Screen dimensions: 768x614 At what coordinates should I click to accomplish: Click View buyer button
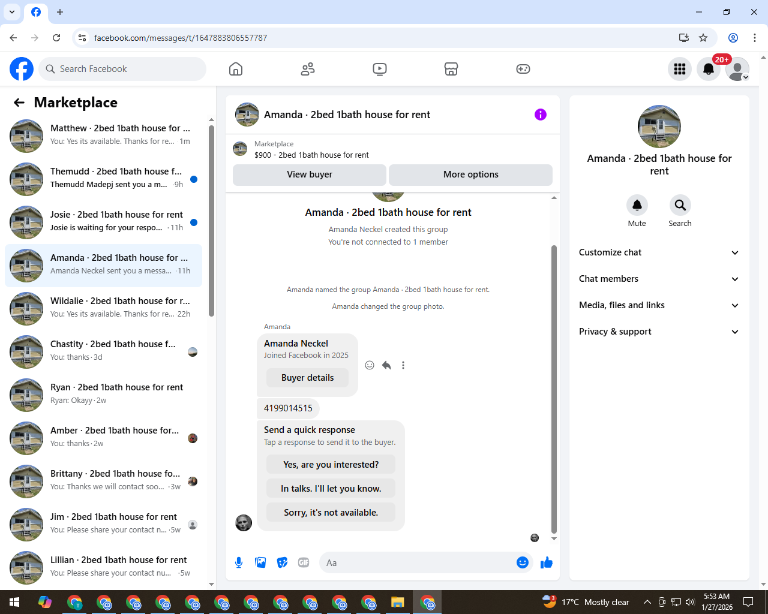click(310, 174)
